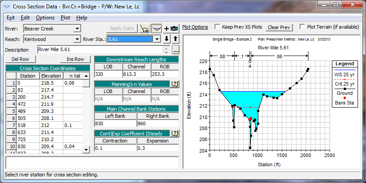Open help for Manning's n Values
The width and height of the screenshot is (366, 183).
pyautogui.click(x=175, y=84)
